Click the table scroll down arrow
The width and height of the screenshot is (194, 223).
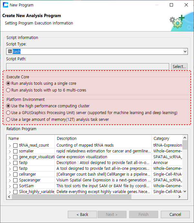(x=185, y=191)
